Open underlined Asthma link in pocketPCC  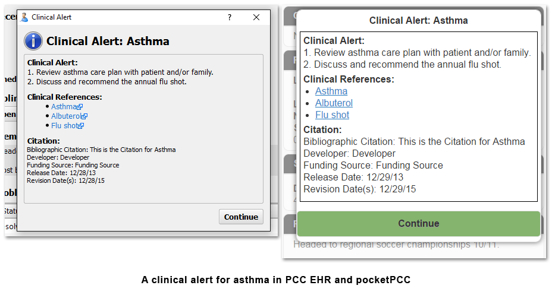331,91
